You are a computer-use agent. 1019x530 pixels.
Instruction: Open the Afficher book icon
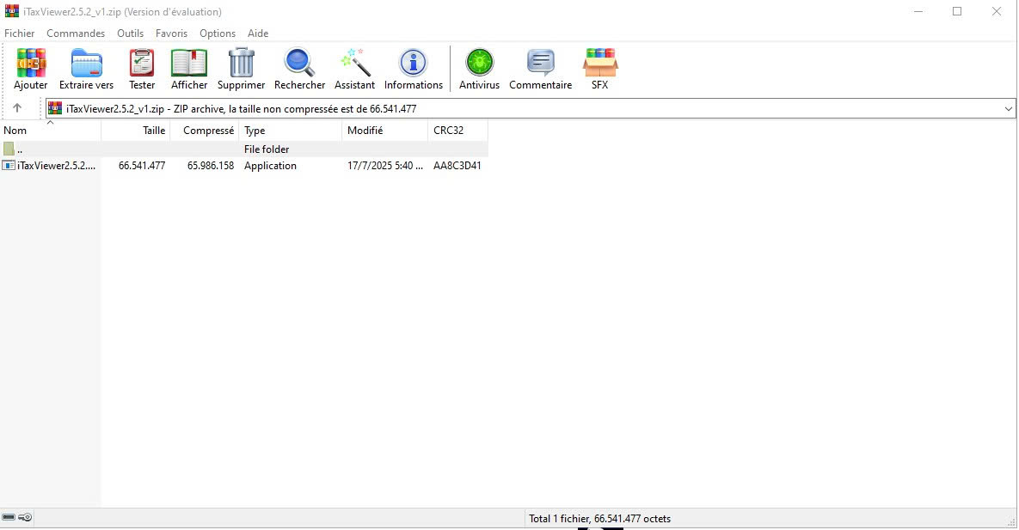point(189,64)
